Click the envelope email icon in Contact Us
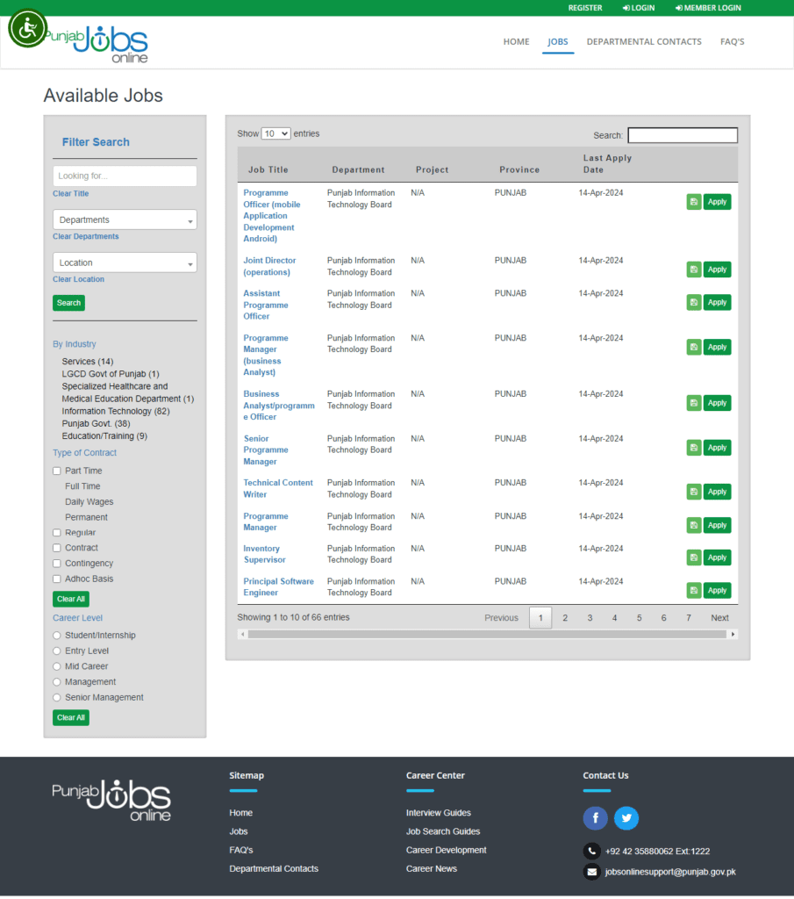Viewport: 794px width, 899px height. pyautogui.click(x=592, y=872)
